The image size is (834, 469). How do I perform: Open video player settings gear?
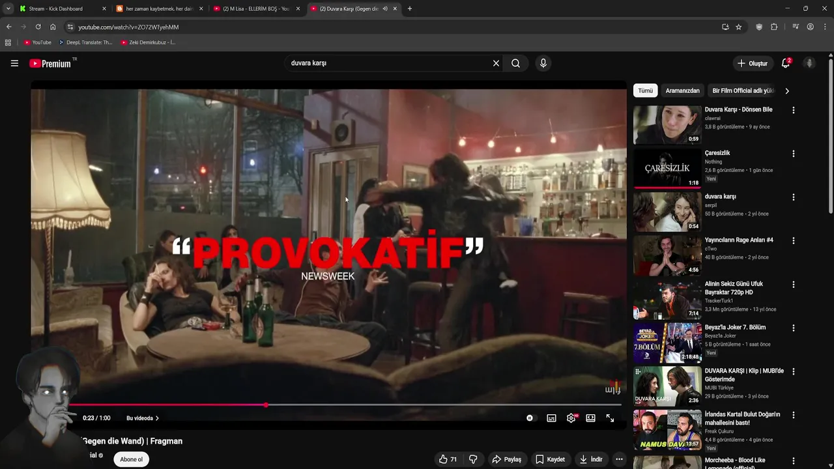coord(571,418)
